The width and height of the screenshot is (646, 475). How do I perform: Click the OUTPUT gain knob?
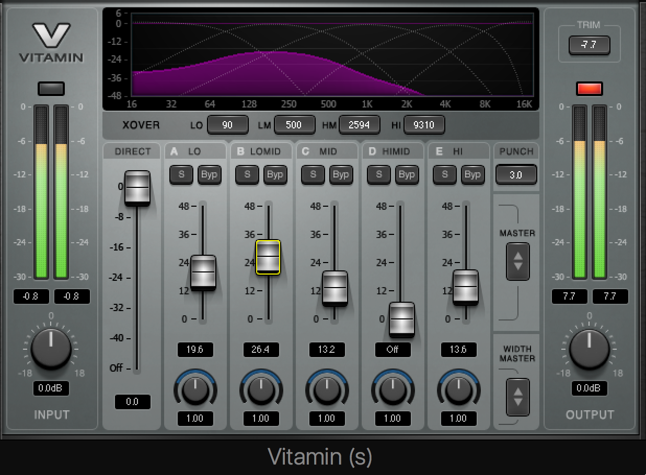coord(590,350)
